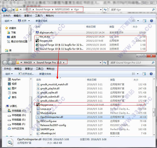
Task: Select SAXRIFF.pca file
Action: pyautogui.click(x=91, y=129)
